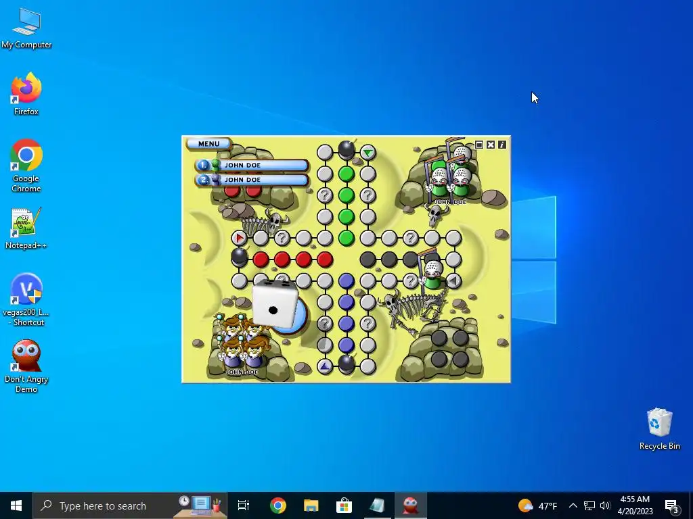The image size is (693, 519).
Task: Click question mark field right of green column
Action: click(367, 195)
